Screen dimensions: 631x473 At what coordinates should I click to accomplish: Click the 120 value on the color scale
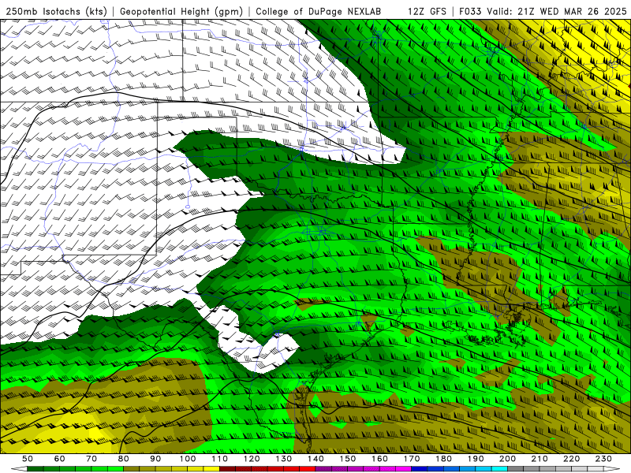pos(252,459)
